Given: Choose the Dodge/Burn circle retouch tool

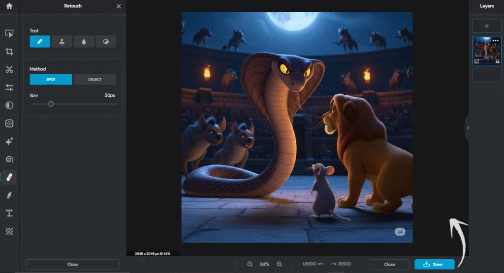Looking at the screenshot, I should [106, 41].
